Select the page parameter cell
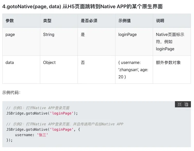This screenshot has width=194, height=151. pos(10,35)
